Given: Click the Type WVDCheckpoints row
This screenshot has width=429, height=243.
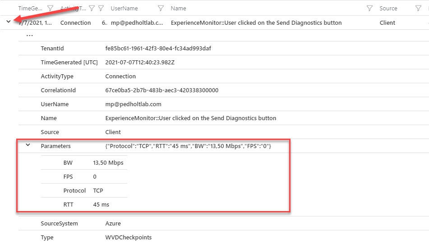Looking at the screenshot, I should tap(224, 237).
